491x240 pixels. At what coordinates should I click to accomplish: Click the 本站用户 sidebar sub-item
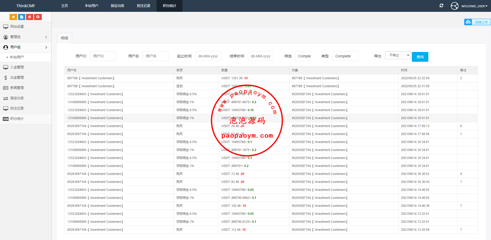[x=17, y=57]
